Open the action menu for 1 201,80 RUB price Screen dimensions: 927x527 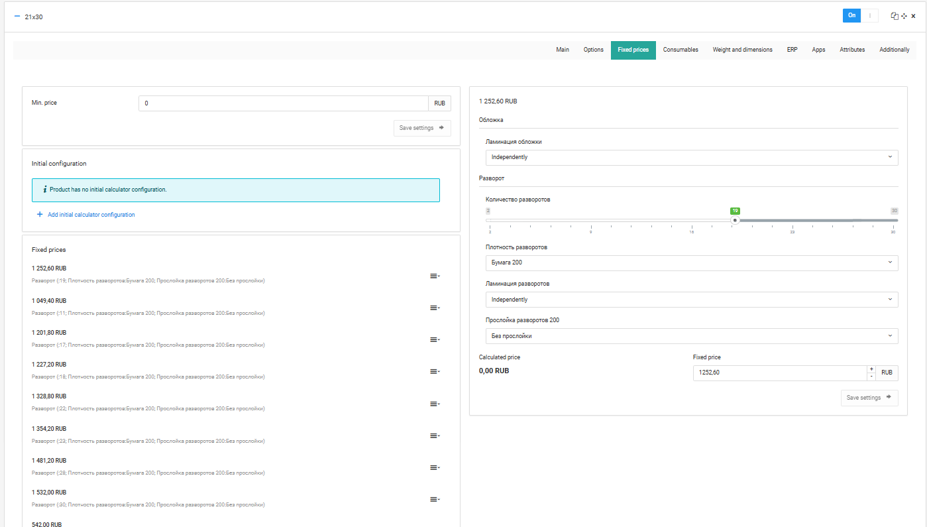coord(435,339)
